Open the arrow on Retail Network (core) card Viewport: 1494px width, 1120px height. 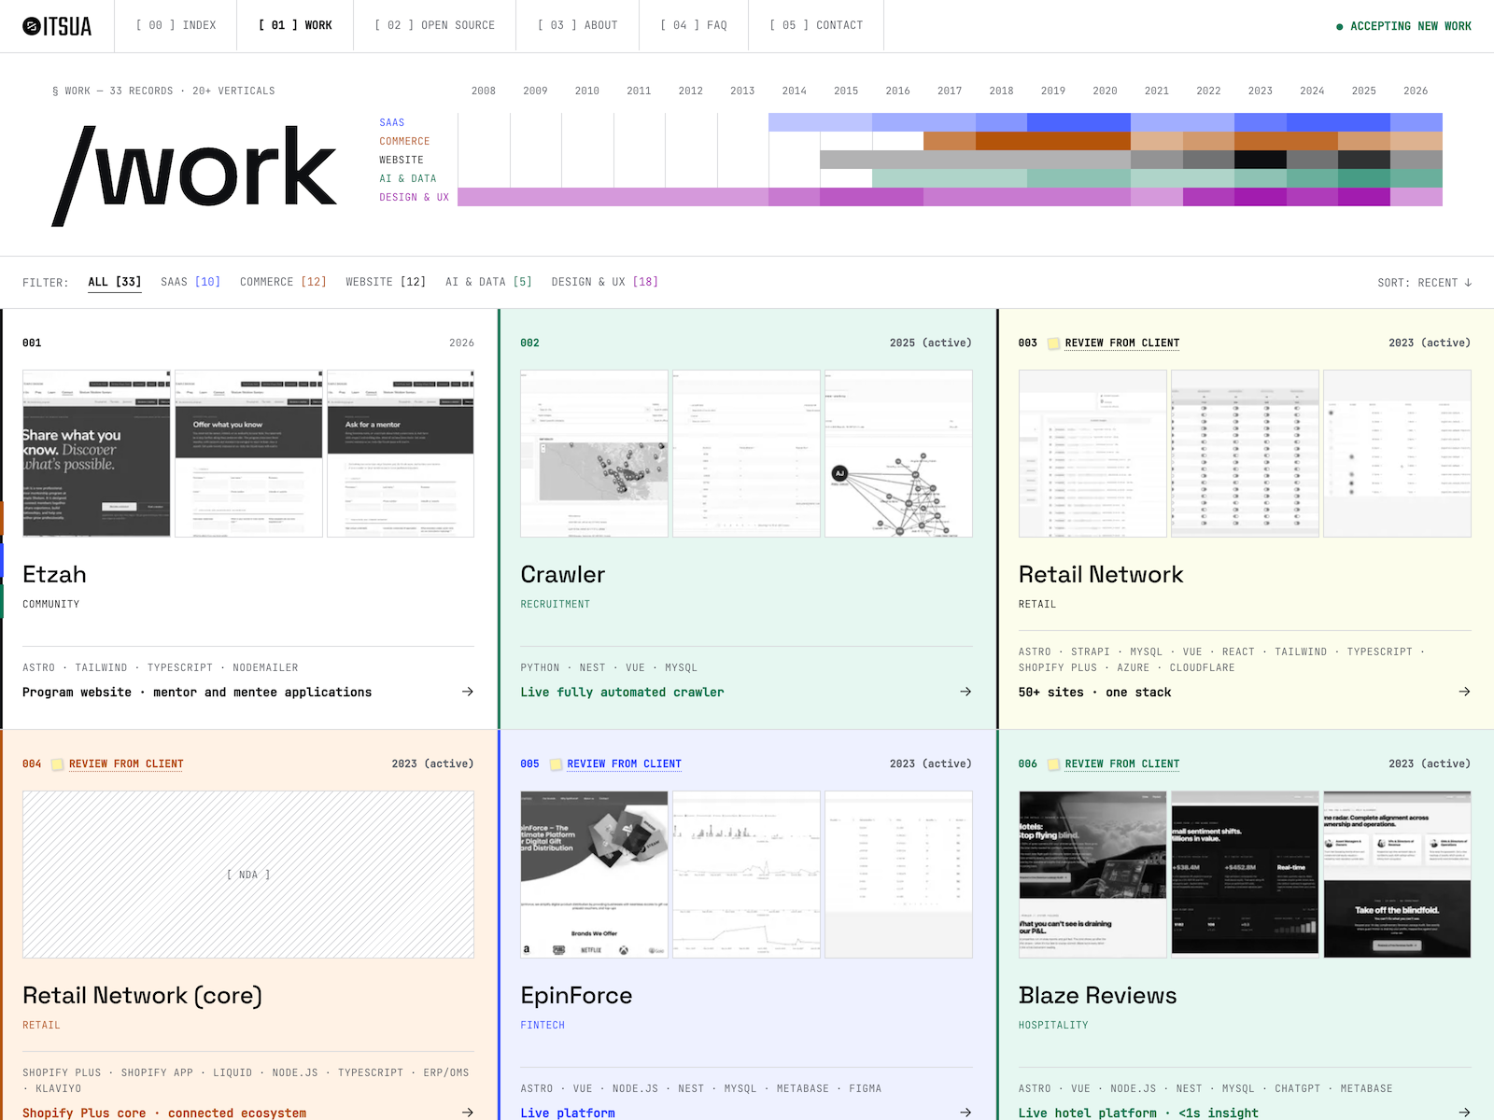468,1113
